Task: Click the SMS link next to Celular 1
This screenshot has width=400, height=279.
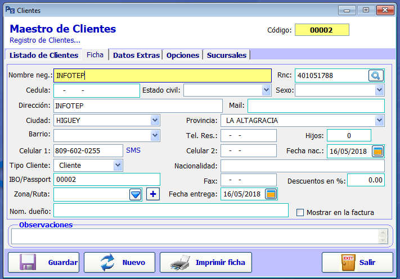Action: pyautogui.click(x=133, y=150)
